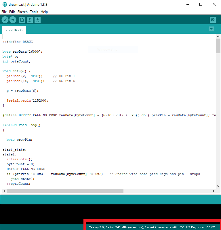The image size is (221, 230).
Task: Click the 'int byteCount;' line
Action: click(x=16, y=61)
